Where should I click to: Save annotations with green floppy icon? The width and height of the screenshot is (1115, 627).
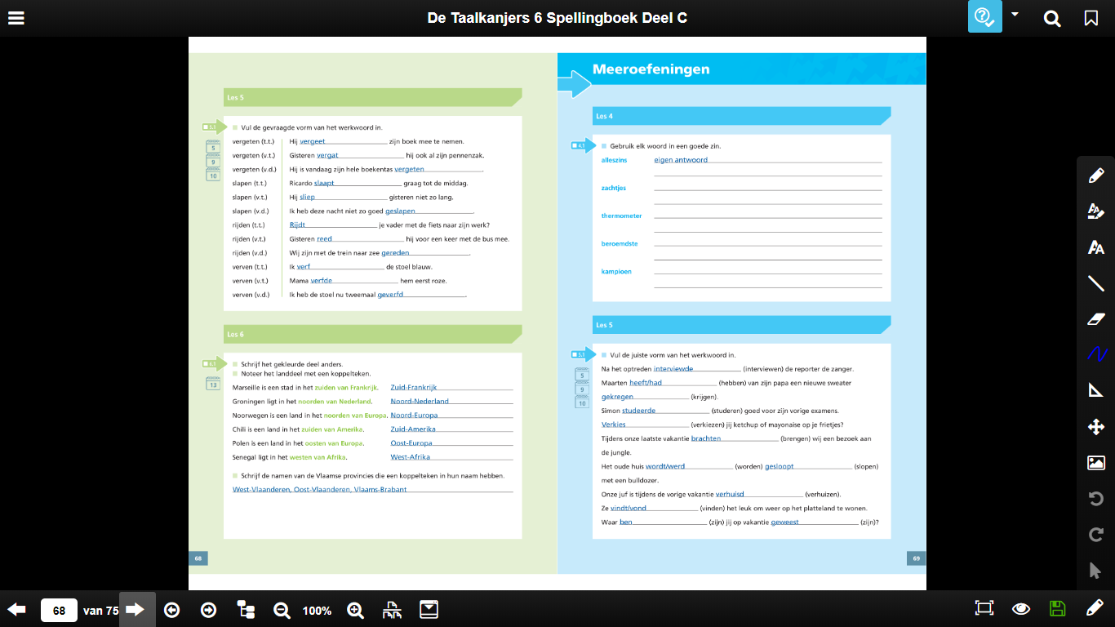(1057, 608)
